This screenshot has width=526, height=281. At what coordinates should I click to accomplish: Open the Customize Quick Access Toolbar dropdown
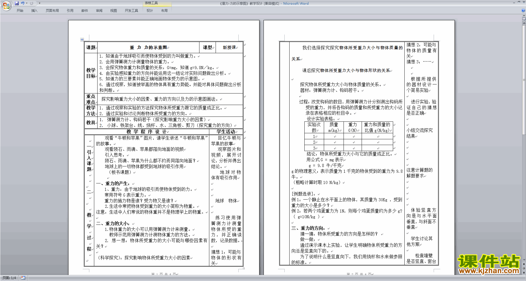39,3
